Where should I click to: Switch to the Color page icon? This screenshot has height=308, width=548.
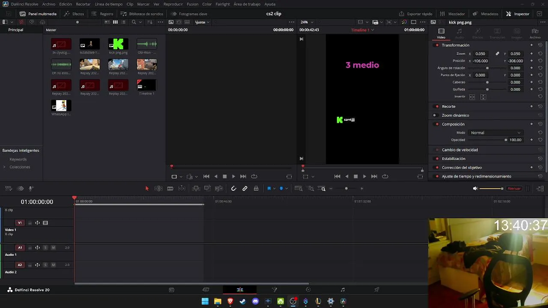pyautogui.click(x=308, y=290)
